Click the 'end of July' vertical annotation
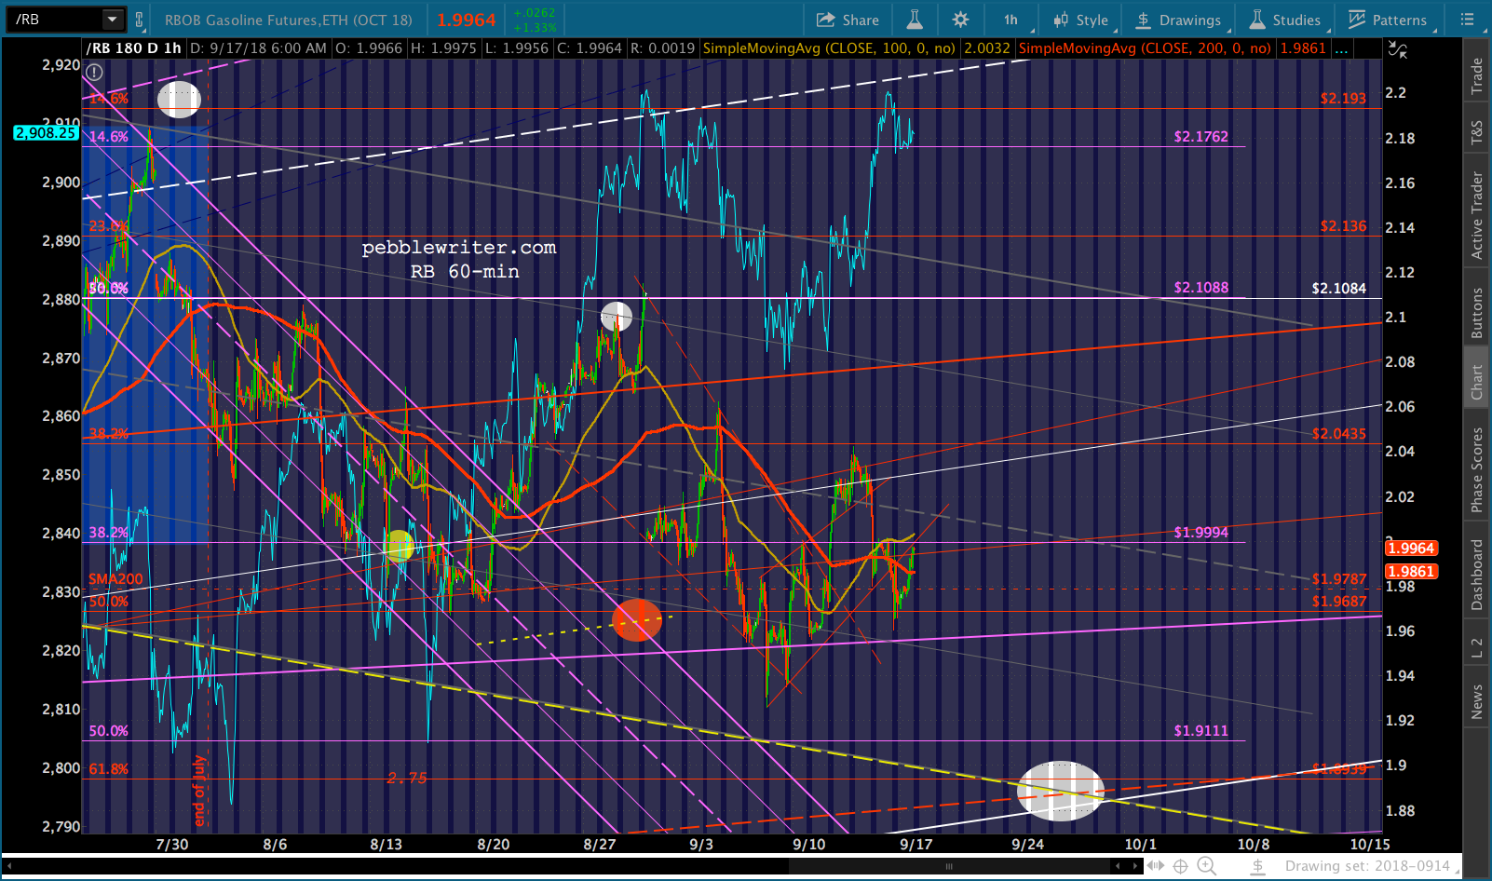Image resolution: width=1492 pixels, height=881 pixels. (198, 791)
